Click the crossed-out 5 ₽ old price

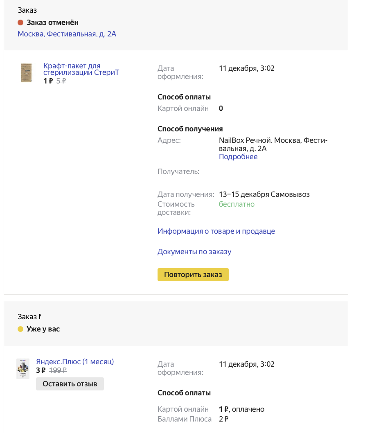(61, 81)
